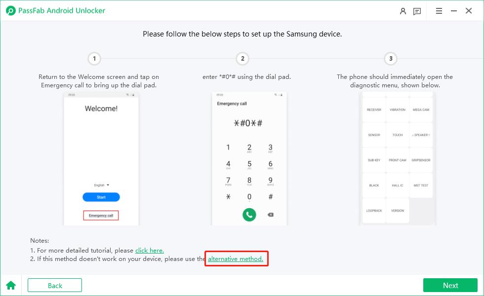Click the backspace icon in dial pad image
The image size is (484, 296).
(271, 215)
